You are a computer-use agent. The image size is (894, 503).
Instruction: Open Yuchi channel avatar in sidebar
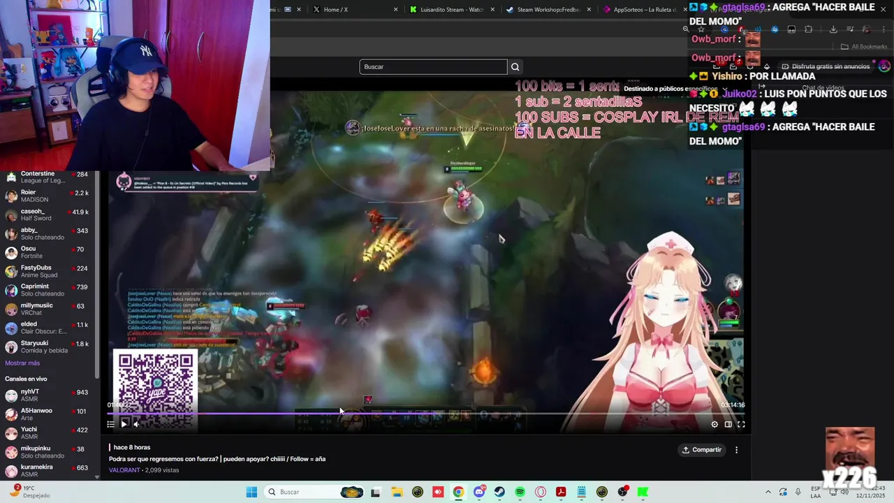pyautogui.click(x=11, y=433)
